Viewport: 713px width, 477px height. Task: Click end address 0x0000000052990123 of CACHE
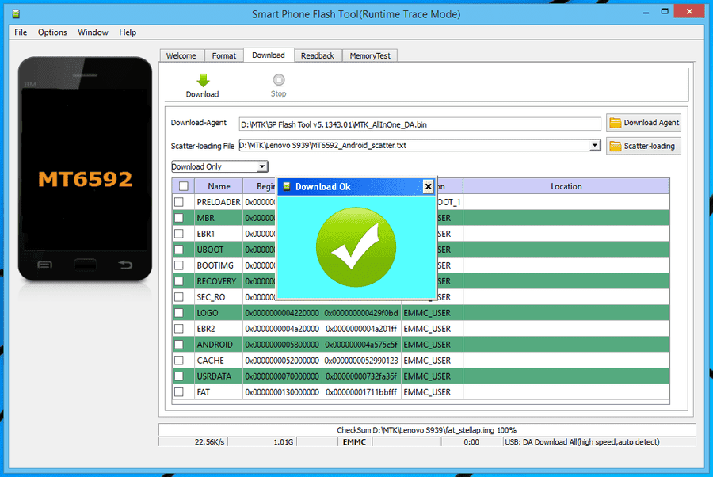point(361,361)
